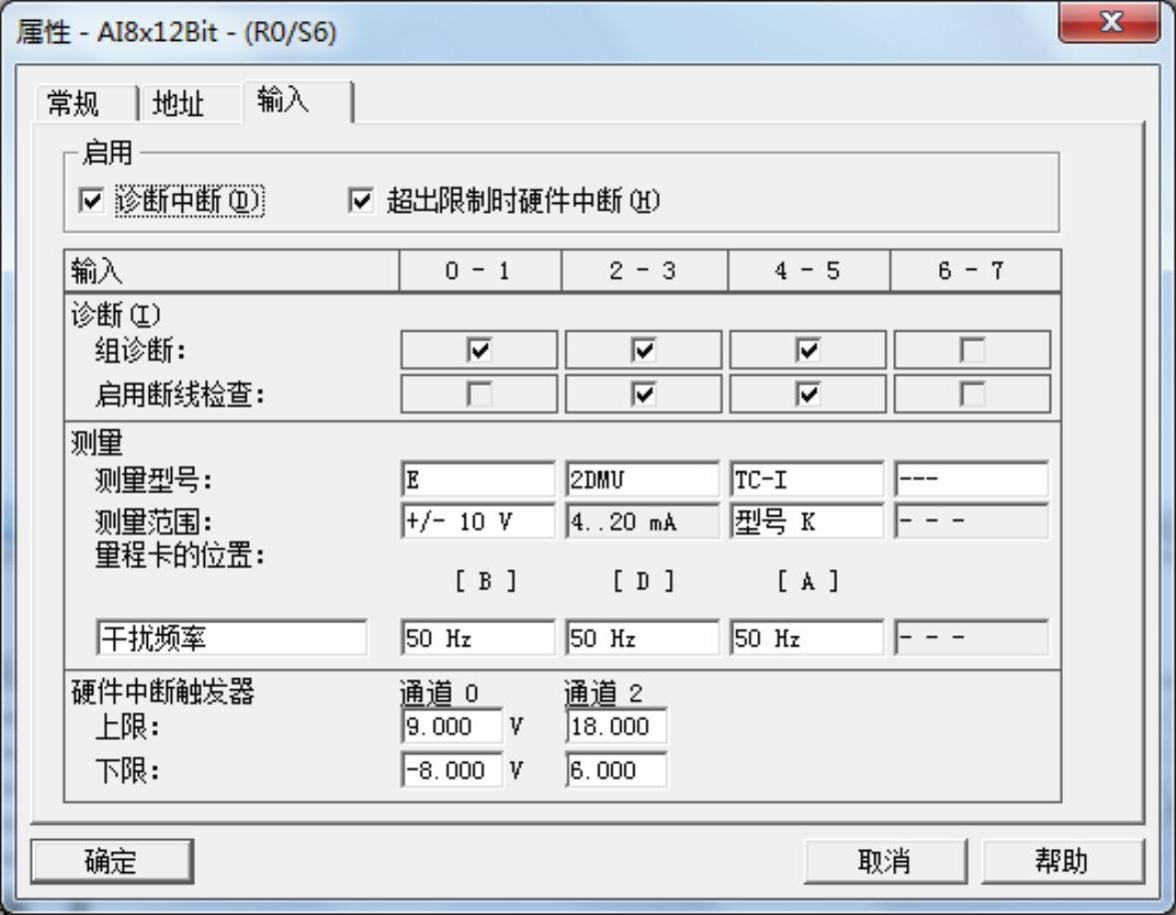Enable 启用断线检查 for channels 0 - 1
This screenshot has height=915, width=1176.
tap(479, 394)
